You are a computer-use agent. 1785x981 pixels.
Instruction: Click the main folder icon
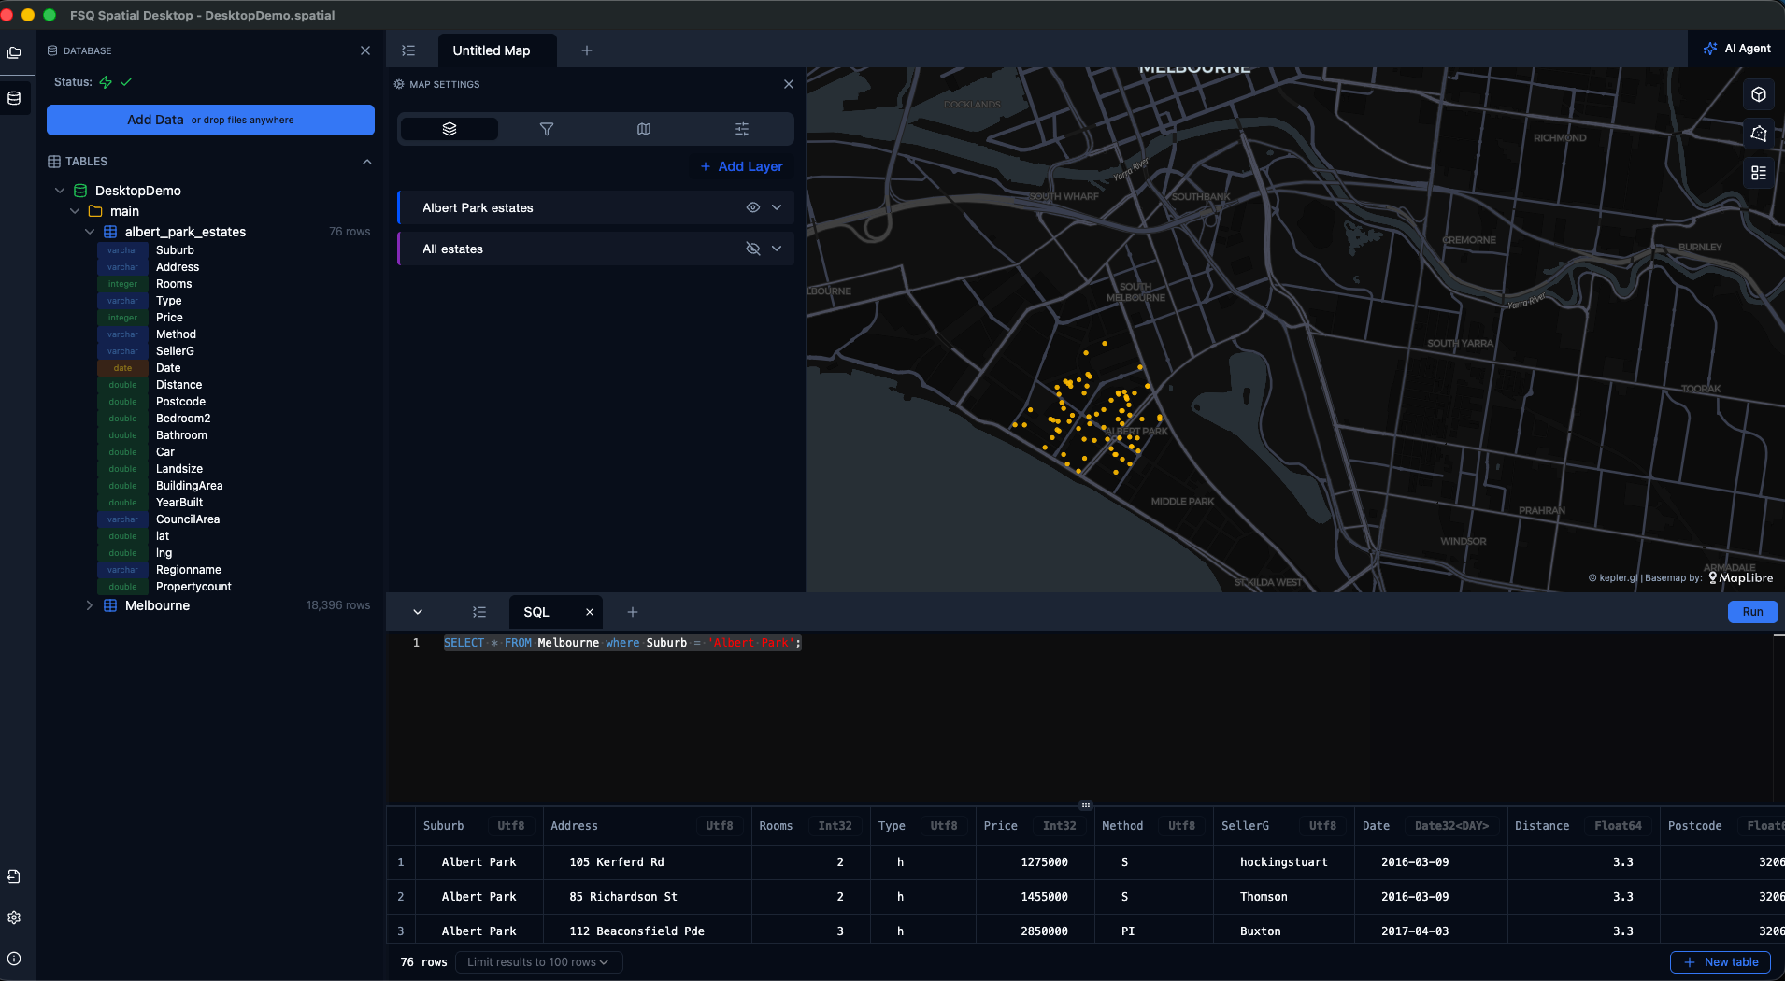click(95, 211)
